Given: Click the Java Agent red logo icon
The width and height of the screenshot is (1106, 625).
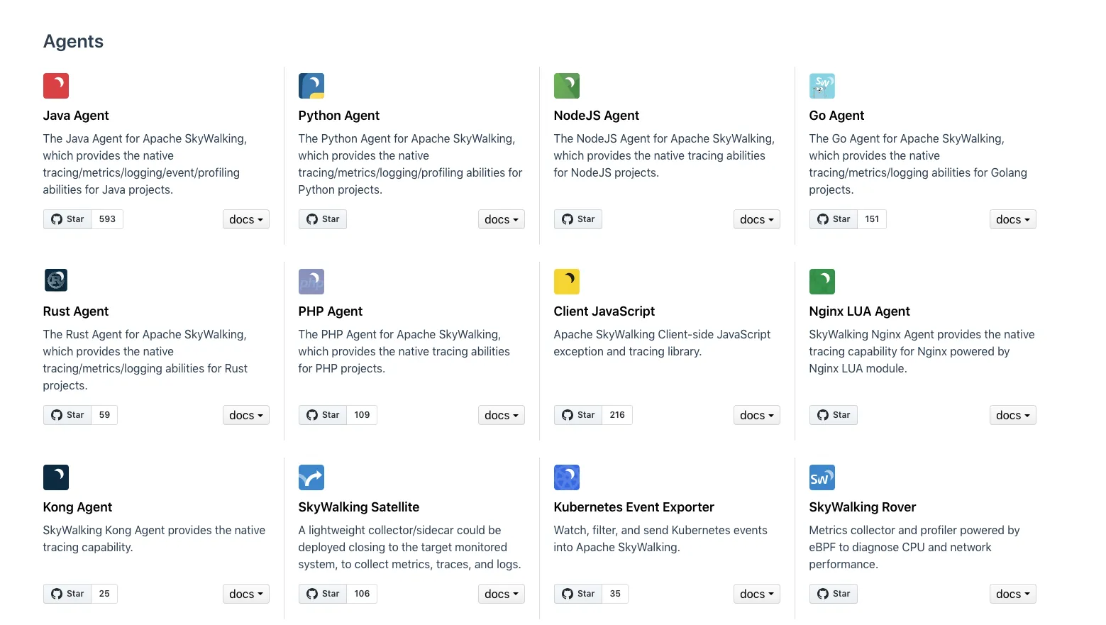Looking at the screenshot, I should coord(56,86).
